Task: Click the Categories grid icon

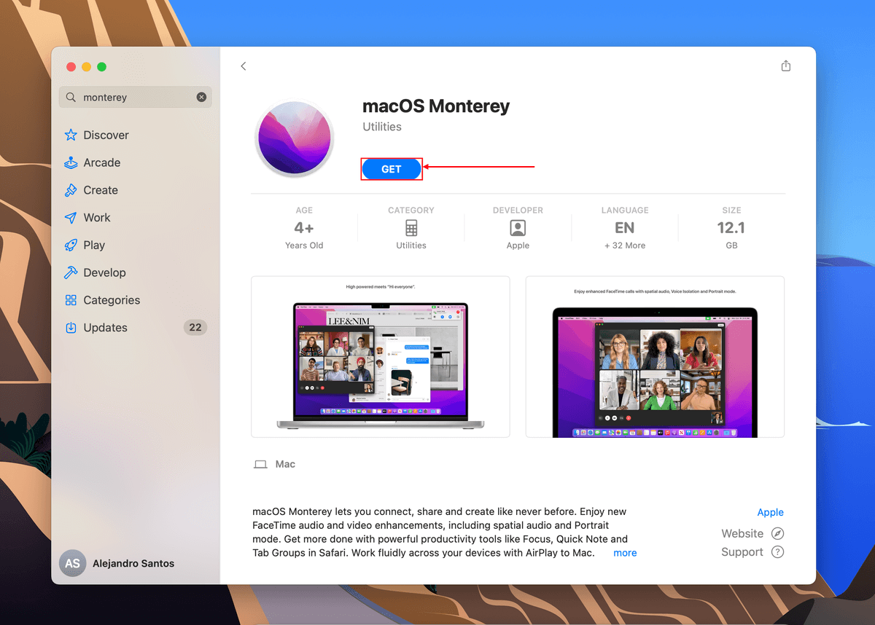Action: click(x=71, y=300)
